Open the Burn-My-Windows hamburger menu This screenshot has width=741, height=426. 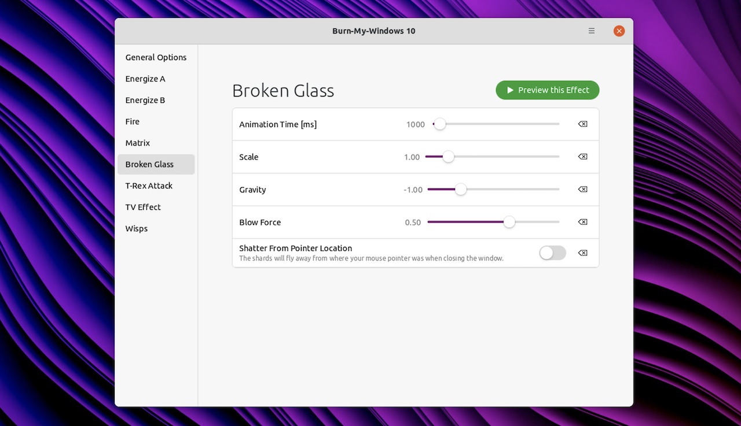tap(591, 31)
